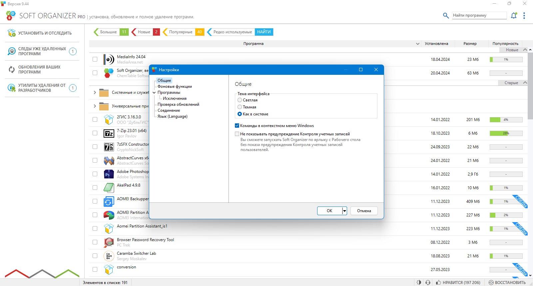533x286 pixels.
Task: Uncheck Команды в контекстном меню Windows
Action: pyautogui.click(x=237, y=125)
